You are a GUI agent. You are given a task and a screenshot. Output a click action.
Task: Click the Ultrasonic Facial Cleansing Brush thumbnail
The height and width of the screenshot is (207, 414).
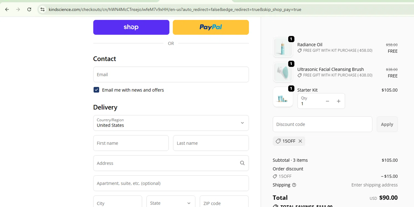[x=283, y=72]
